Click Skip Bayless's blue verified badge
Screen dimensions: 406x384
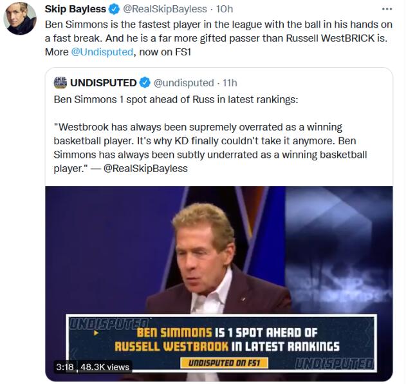(114, 9)
